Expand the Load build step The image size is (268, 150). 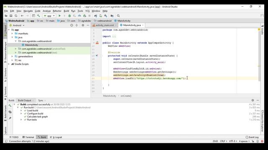click(x=21, y=110)
